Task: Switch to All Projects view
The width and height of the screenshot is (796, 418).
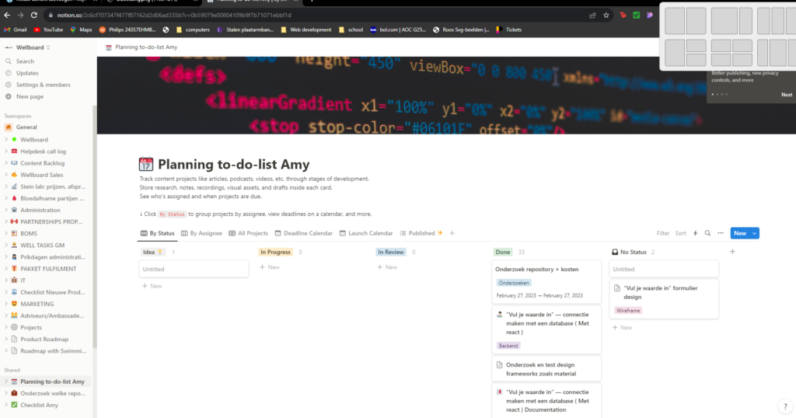Action: (x=248, y=233)
